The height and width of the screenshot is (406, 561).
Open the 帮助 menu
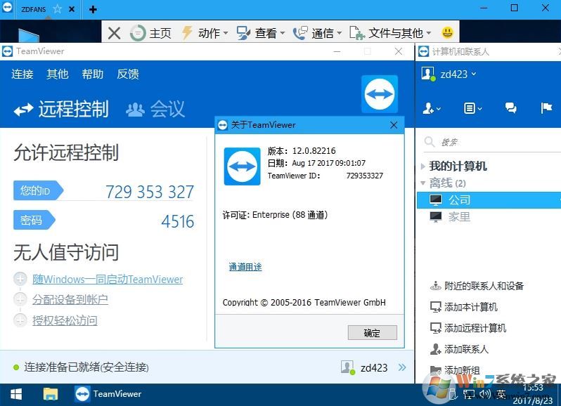click(92, 74)
